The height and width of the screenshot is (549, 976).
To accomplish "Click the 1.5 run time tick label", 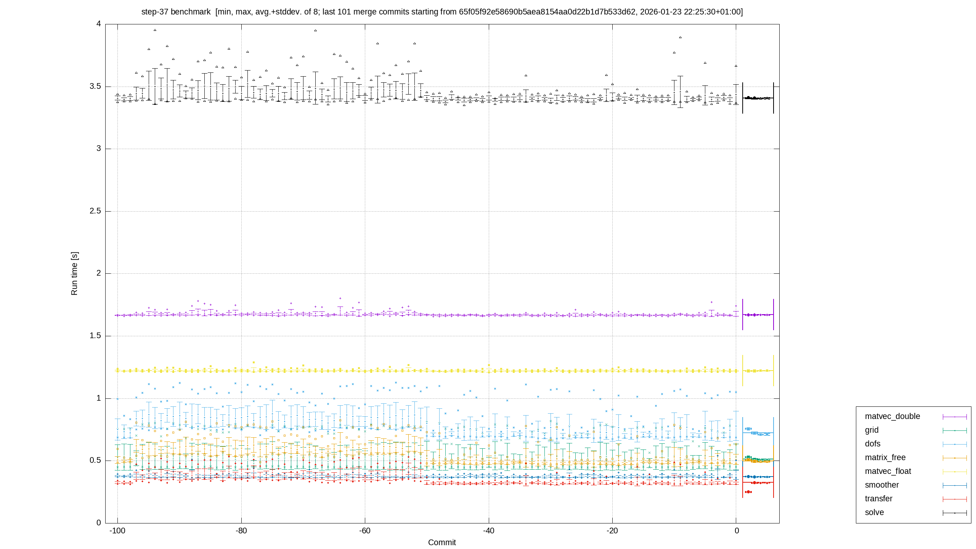I will point(95,335).
